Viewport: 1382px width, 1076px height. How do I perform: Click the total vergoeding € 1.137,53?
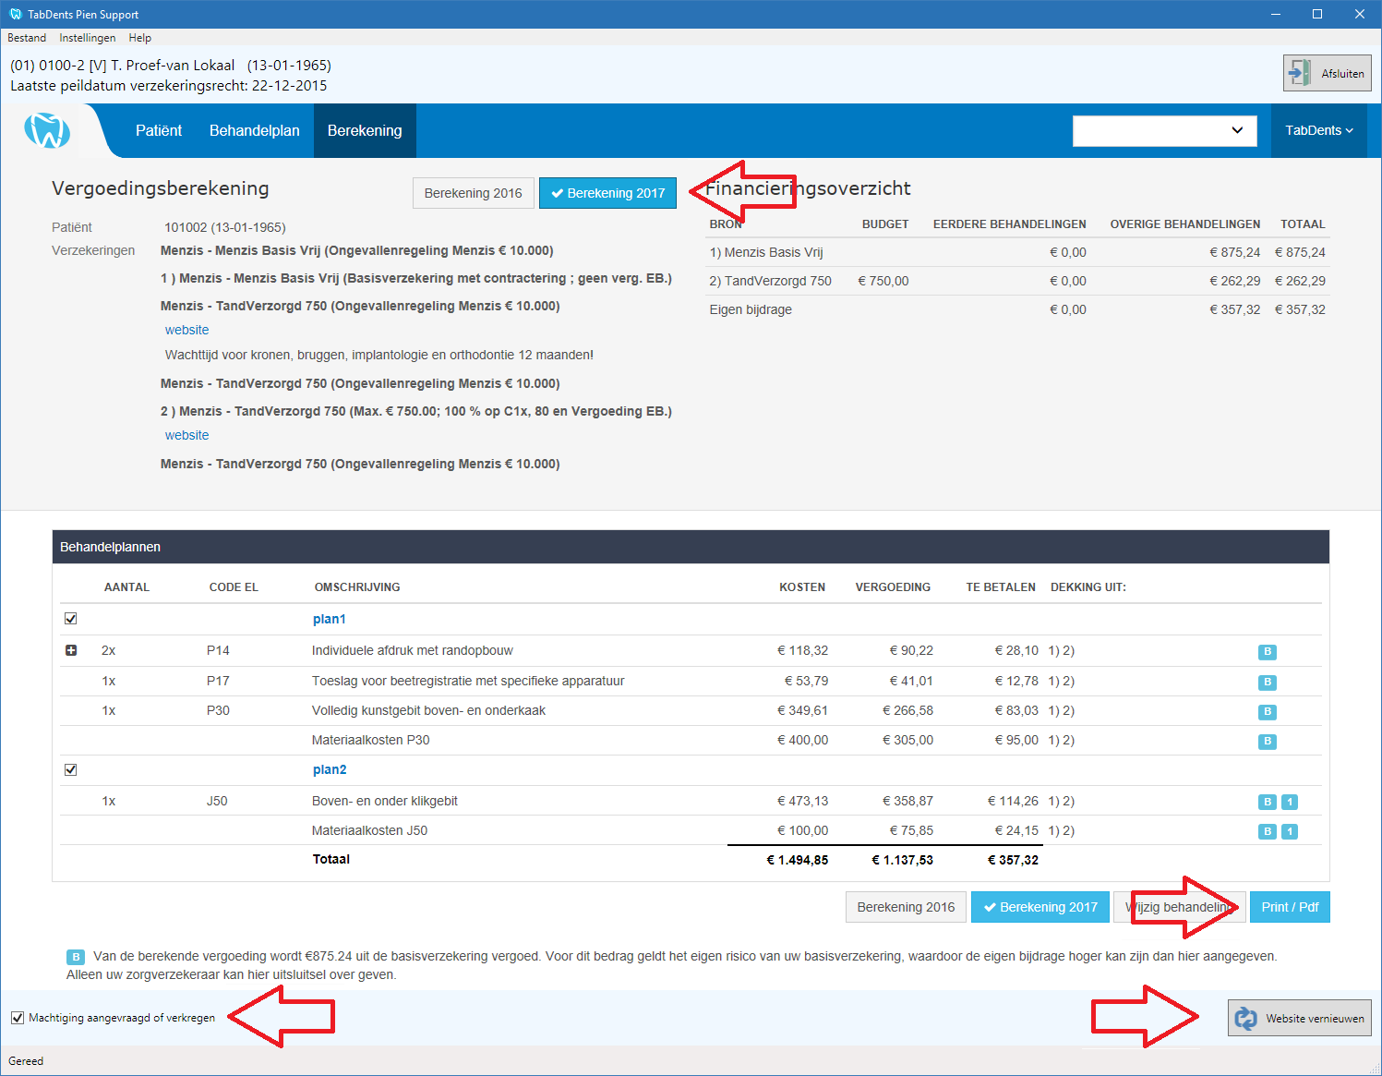pos(903,860)
